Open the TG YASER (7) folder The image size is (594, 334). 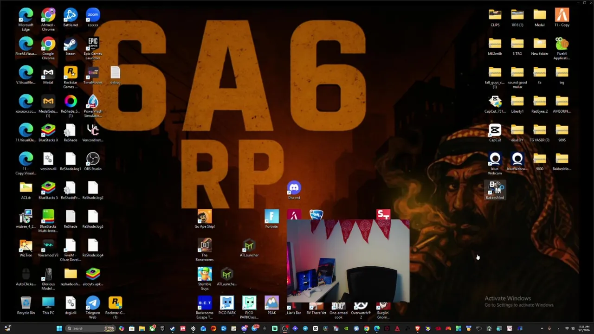point(539,133)
